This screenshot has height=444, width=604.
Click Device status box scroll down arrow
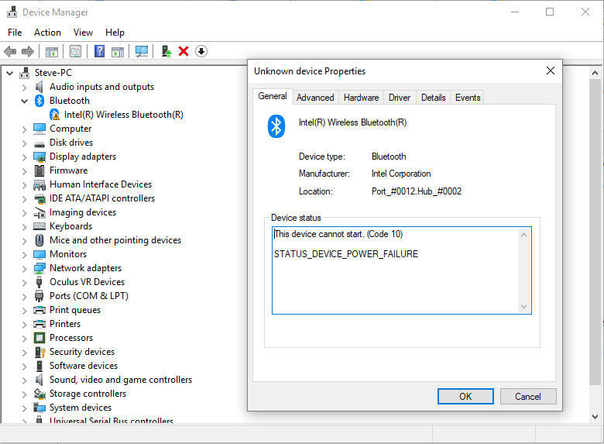pos(523,307)
